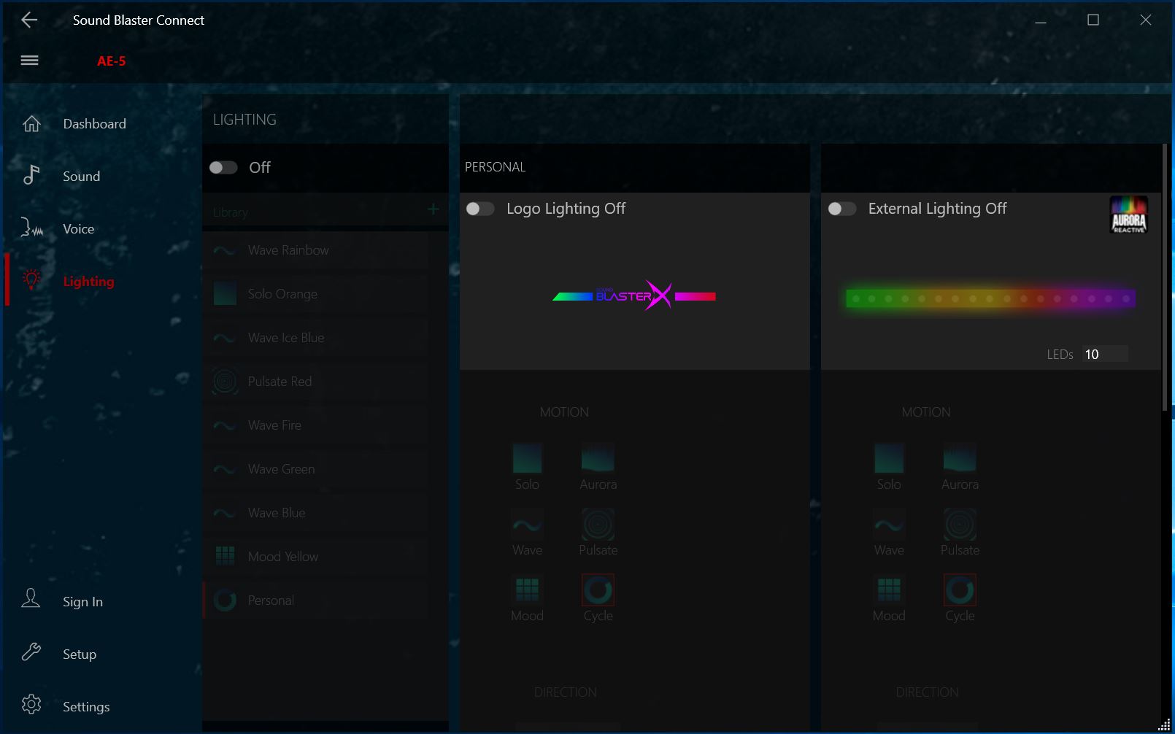
Task: Close the Sound Blaster Connect window
Action: point(1146,20)
